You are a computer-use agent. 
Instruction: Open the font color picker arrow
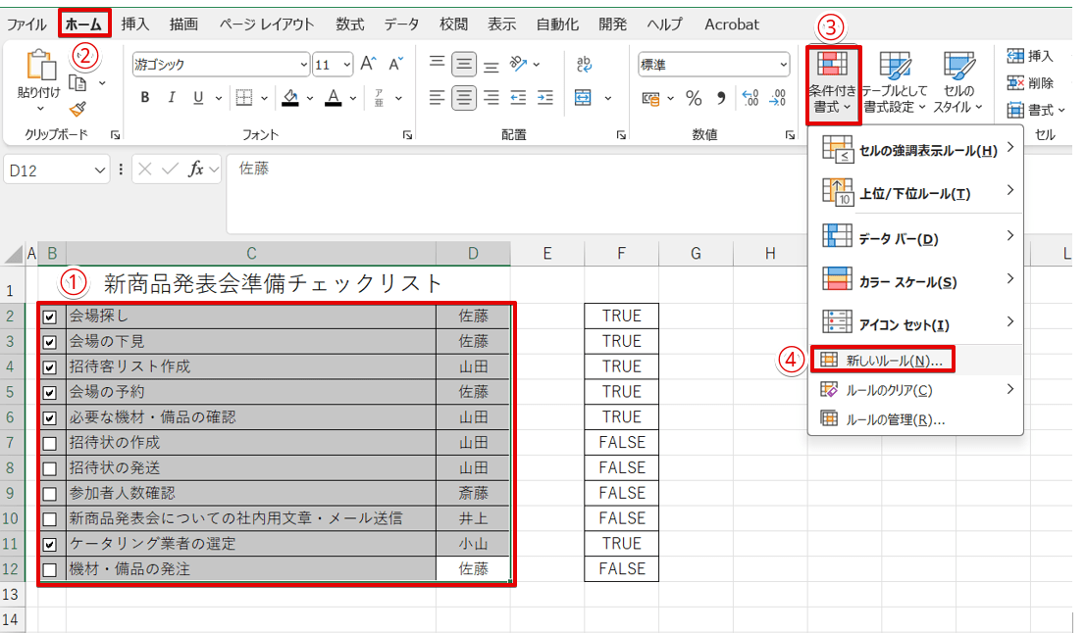click(x=353, y=98)
